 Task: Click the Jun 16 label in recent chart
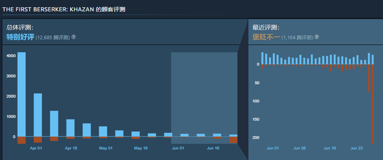(x=330, y=148)
